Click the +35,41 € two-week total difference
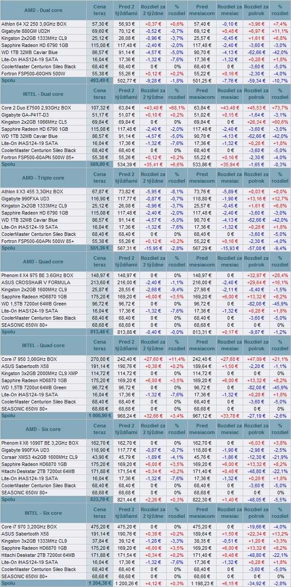Screen dimensions: 291x587 point(154,164)
